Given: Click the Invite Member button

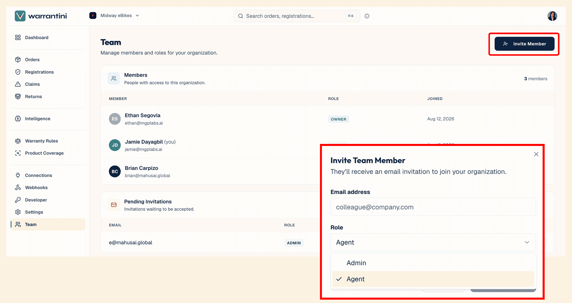Looking at the screenshot, I should tap(524, 44).
